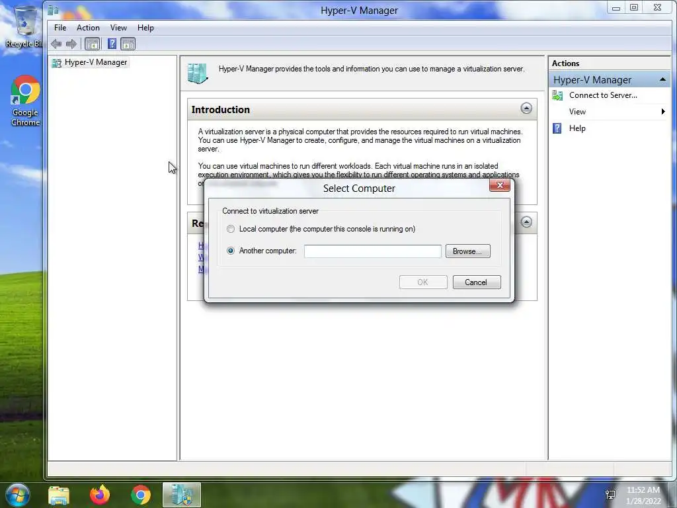Viewport: 677px width, 508px height.
Task: Open the File menu
Action: pyautogui.click(x=60, y=28)
